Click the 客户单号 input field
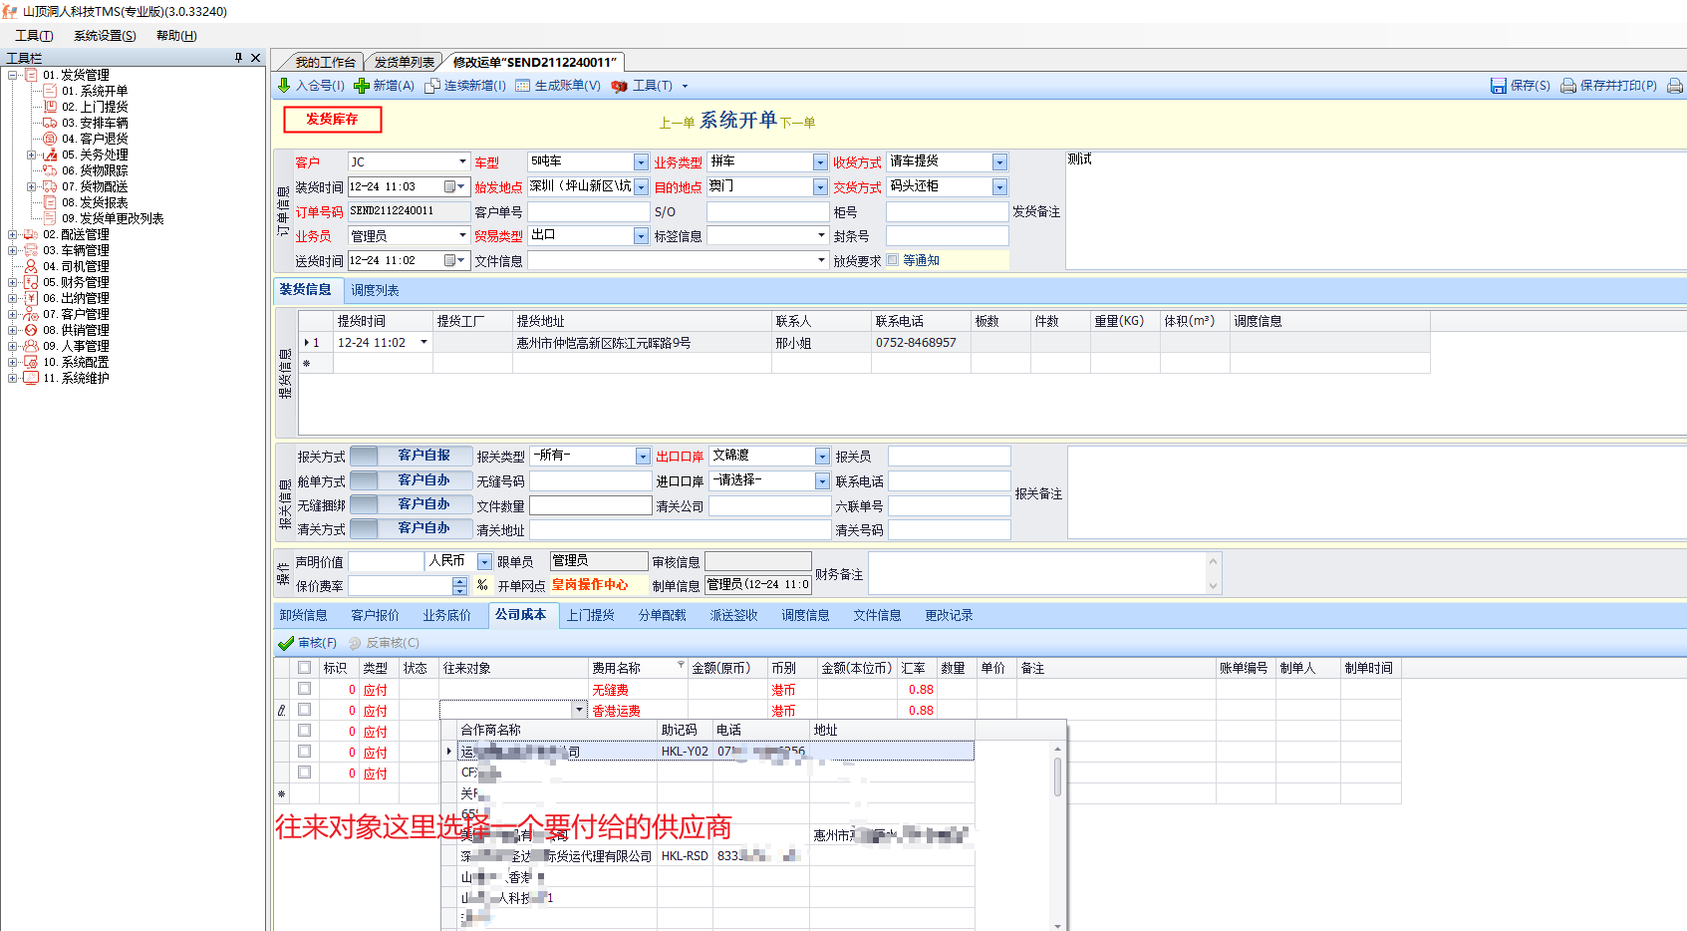This screenshot has width=1687, height=931. point(588,212)
